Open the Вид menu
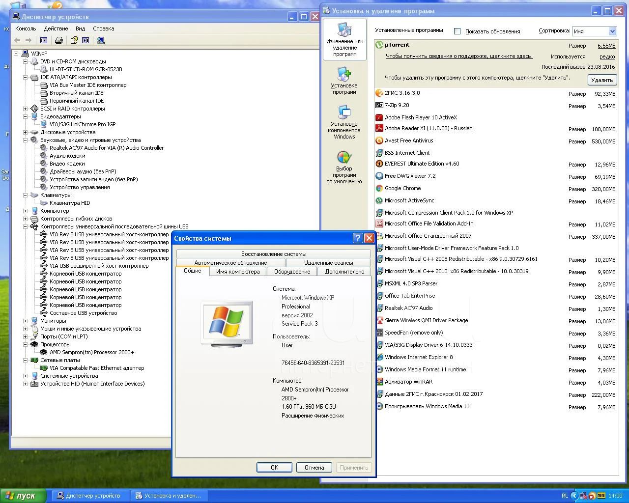This screenshot has width=629, height=503. [x=81, y=28]
